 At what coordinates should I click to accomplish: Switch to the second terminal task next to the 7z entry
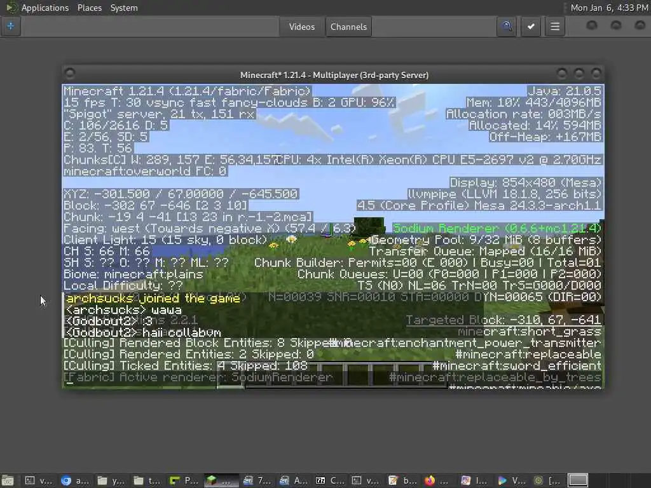(x=366, y=480)
